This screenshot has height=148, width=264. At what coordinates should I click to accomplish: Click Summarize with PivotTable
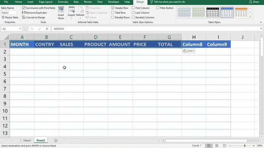39,8
